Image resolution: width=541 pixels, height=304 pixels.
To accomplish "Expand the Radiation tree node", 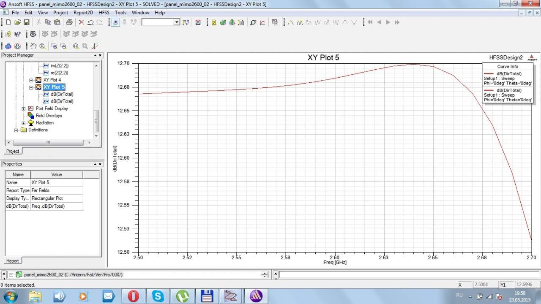I will [x=24, y=123].
